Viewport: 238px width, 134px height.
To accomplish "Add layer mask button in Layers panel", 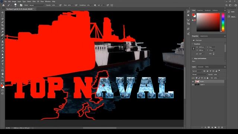I will [x=209, y=127].
